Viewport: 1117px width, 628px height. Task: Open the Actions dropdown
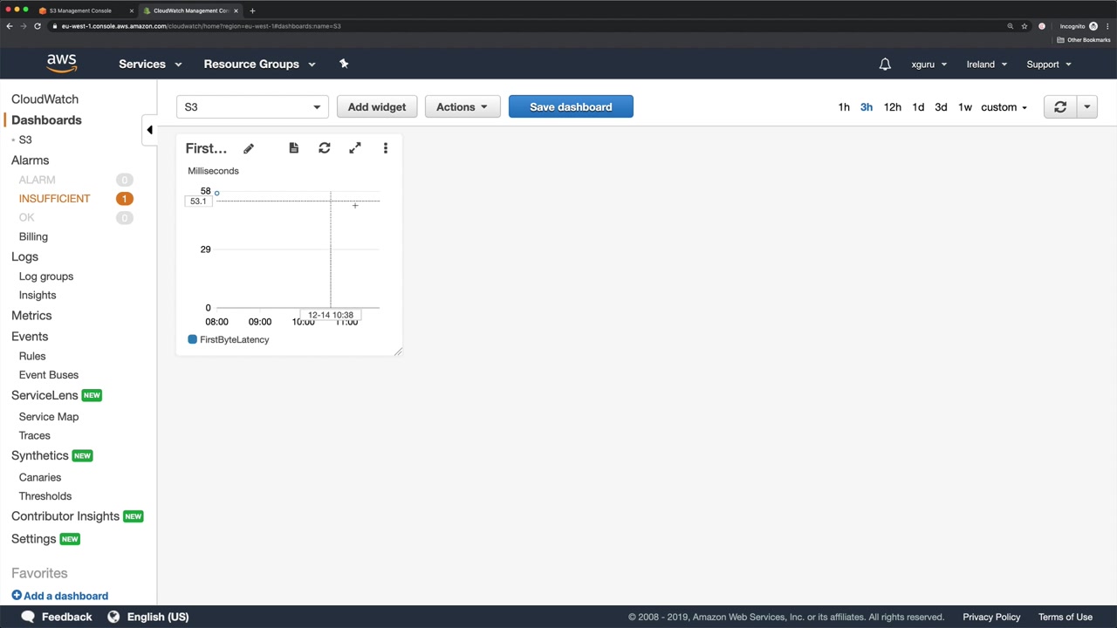click(x=463, y=107)
